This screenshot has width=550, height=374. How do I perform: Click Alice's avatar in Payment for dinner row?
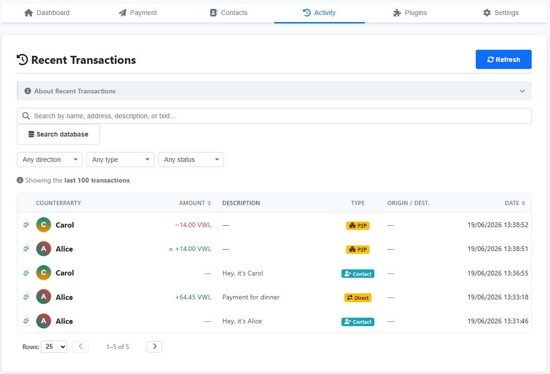click(44, 297)
